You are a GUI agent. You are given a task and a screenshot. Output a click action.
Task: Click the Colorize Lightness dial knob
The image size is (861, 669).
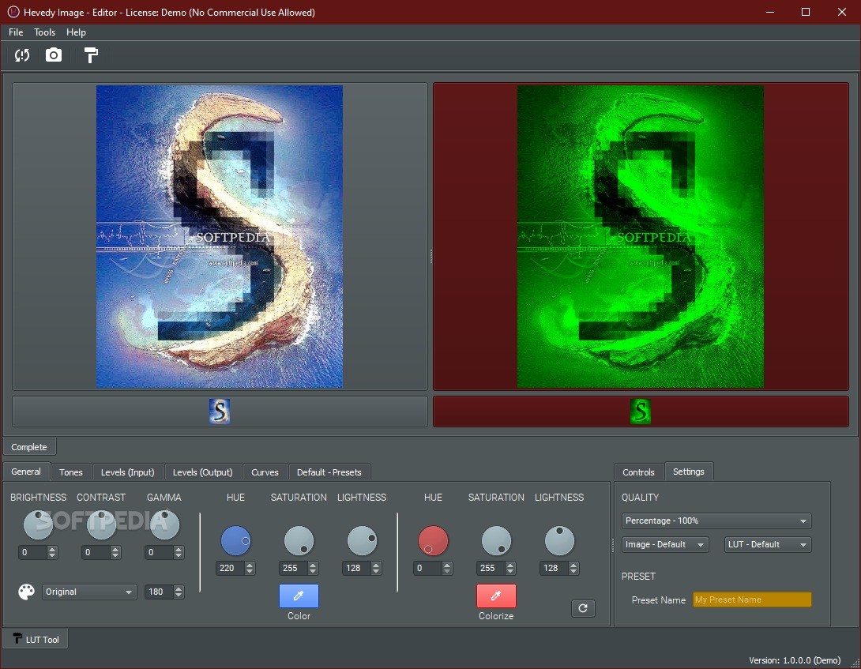[559, 540]
